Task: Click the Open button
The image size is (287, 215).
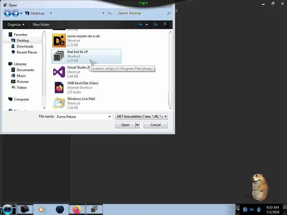Action: 125,125
